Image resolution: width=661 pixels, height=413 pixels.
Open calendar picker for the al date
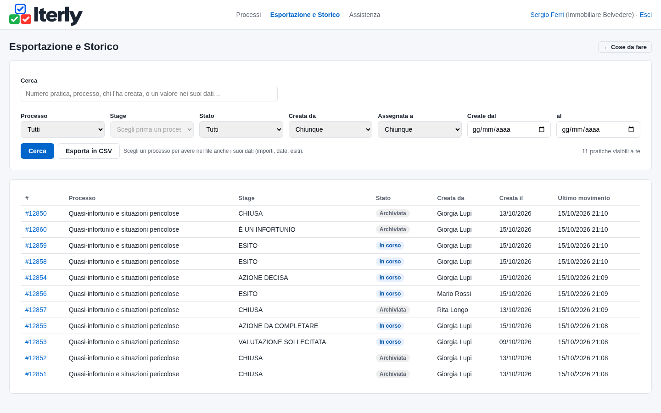coord(631,129)
